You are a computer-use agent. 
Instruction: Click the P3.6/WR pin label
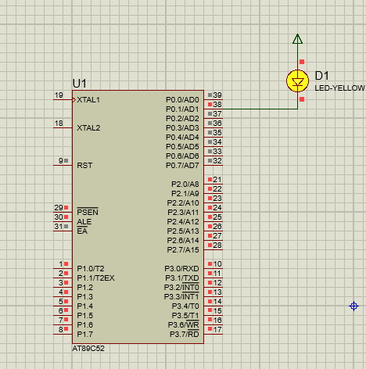184,324
